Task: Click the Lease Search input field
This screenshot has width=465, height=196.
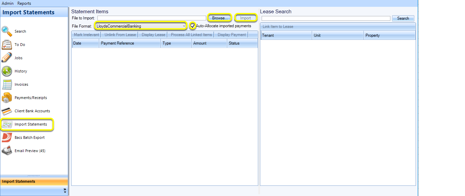Action: (x=326, y=18)
